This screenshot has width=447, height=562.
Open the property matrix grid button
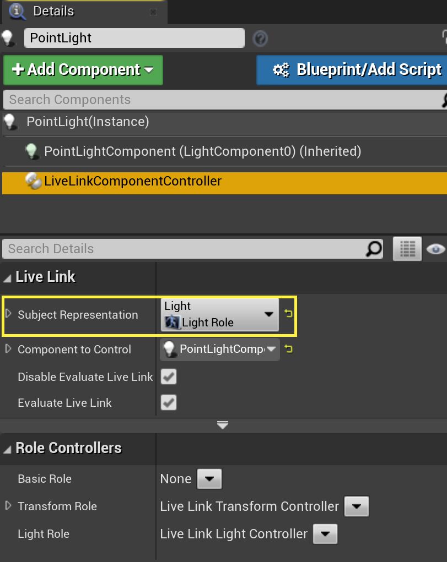(x=407, y=248)
